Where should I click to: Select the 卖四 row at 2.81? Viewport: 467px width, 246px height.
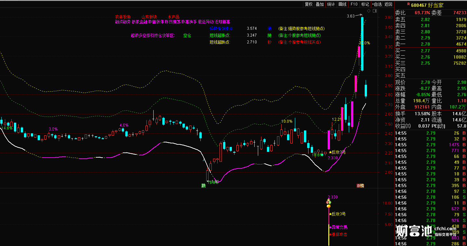[x=430, y=26]
